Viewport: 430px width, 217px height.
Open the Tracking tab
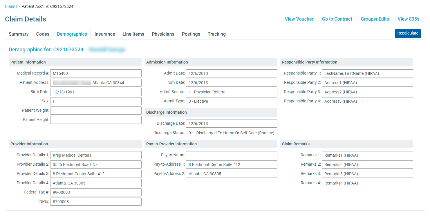(217, 34)
